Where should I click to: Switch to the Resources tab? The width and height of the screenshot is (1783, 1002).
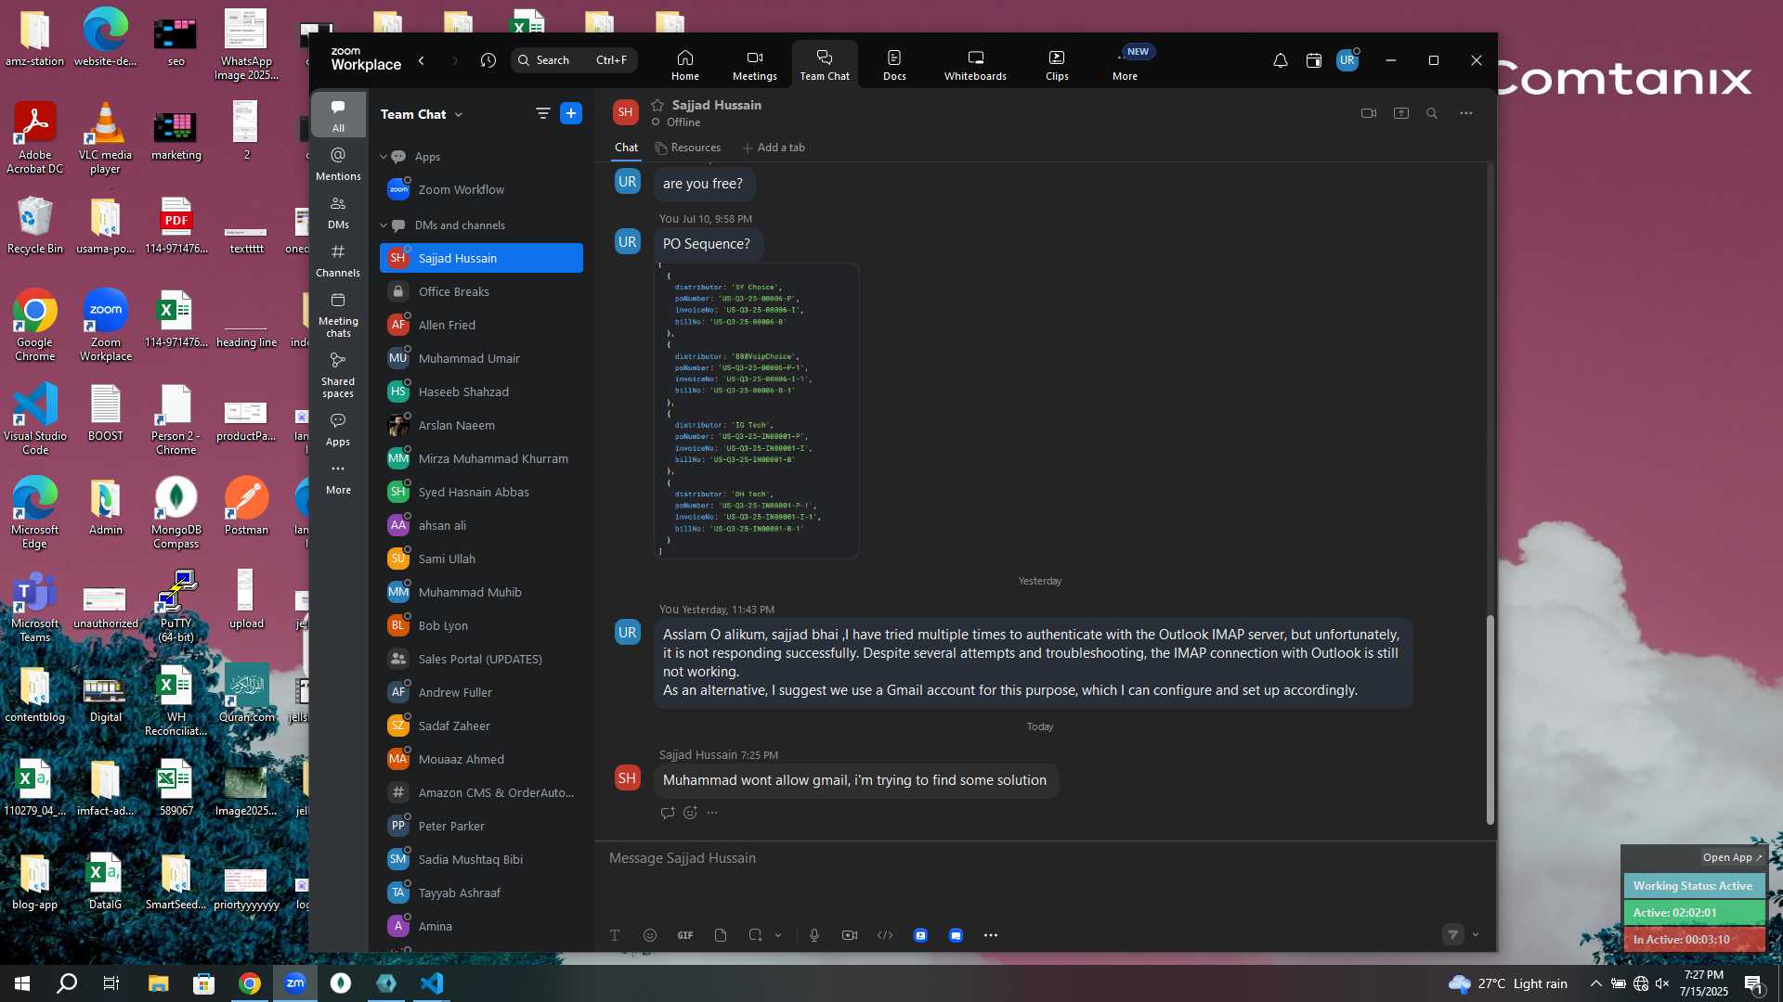[x=688, y=148]
